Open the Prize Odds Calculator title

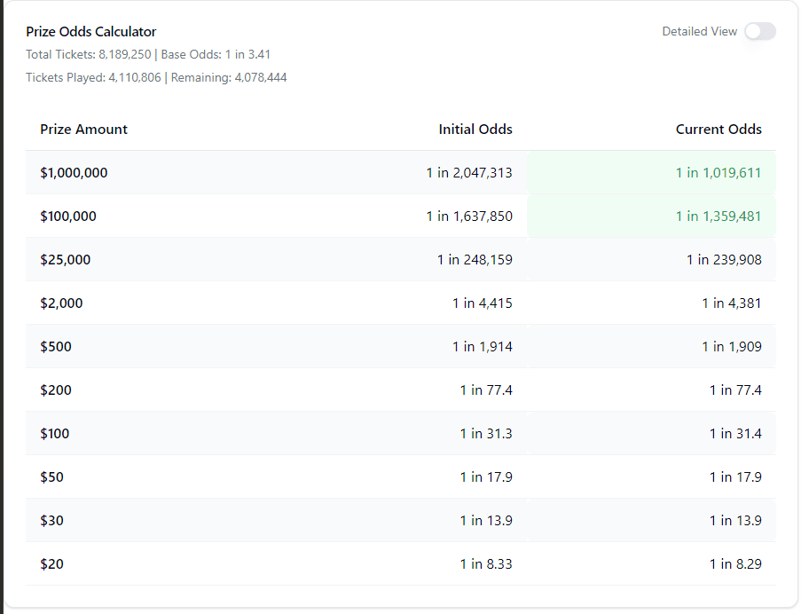coord(90,31)
